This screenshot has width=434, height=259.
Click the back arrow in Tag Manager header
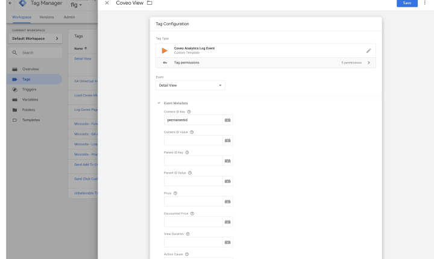(10, 3)
